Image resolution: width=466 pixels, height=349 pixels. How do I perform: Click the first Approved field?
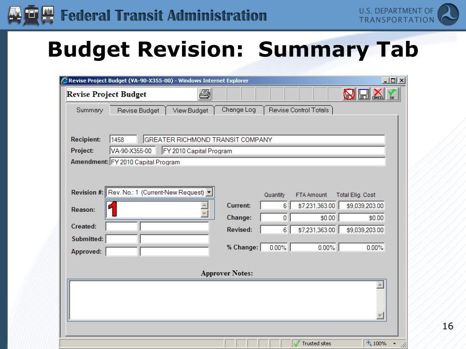122,252
